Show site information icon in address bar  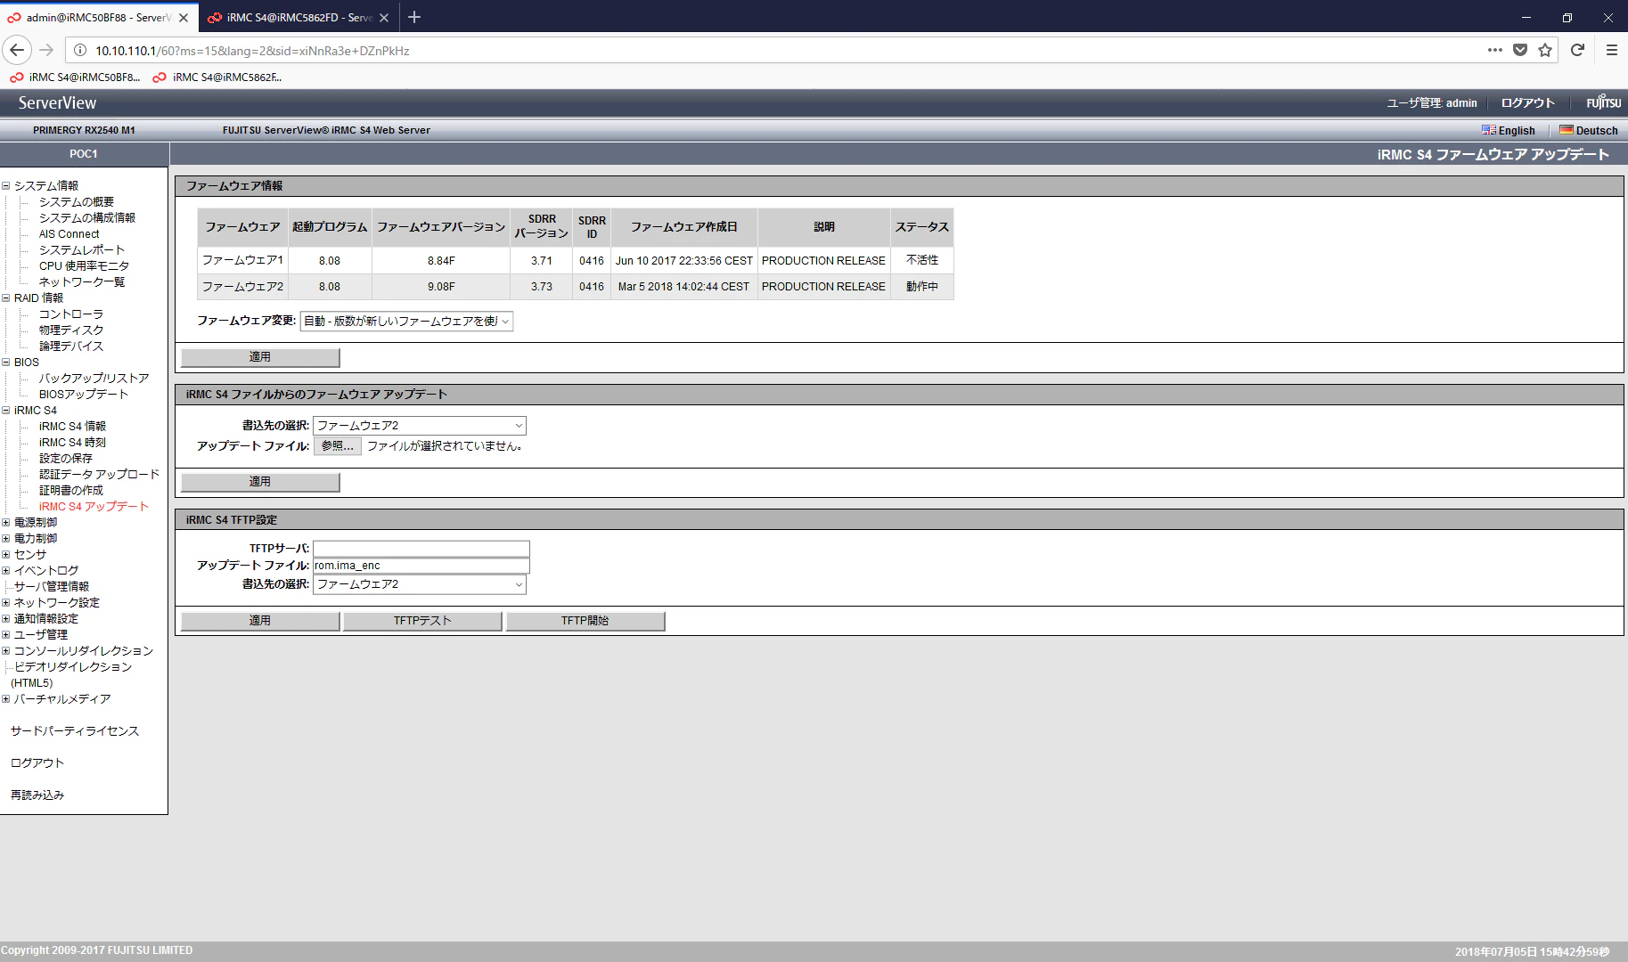tap(79, 50)
